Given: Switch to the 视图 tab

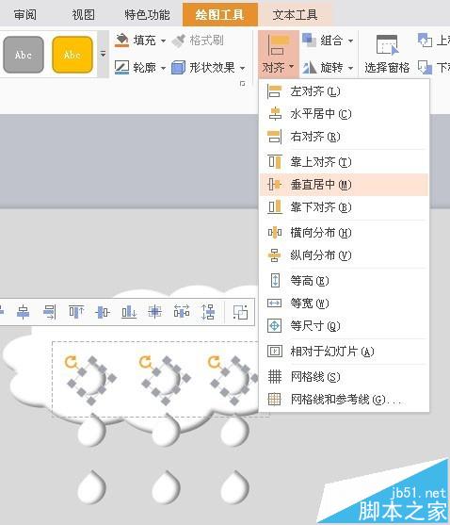Looking at the screenshot, I should [x=83, y=14].
